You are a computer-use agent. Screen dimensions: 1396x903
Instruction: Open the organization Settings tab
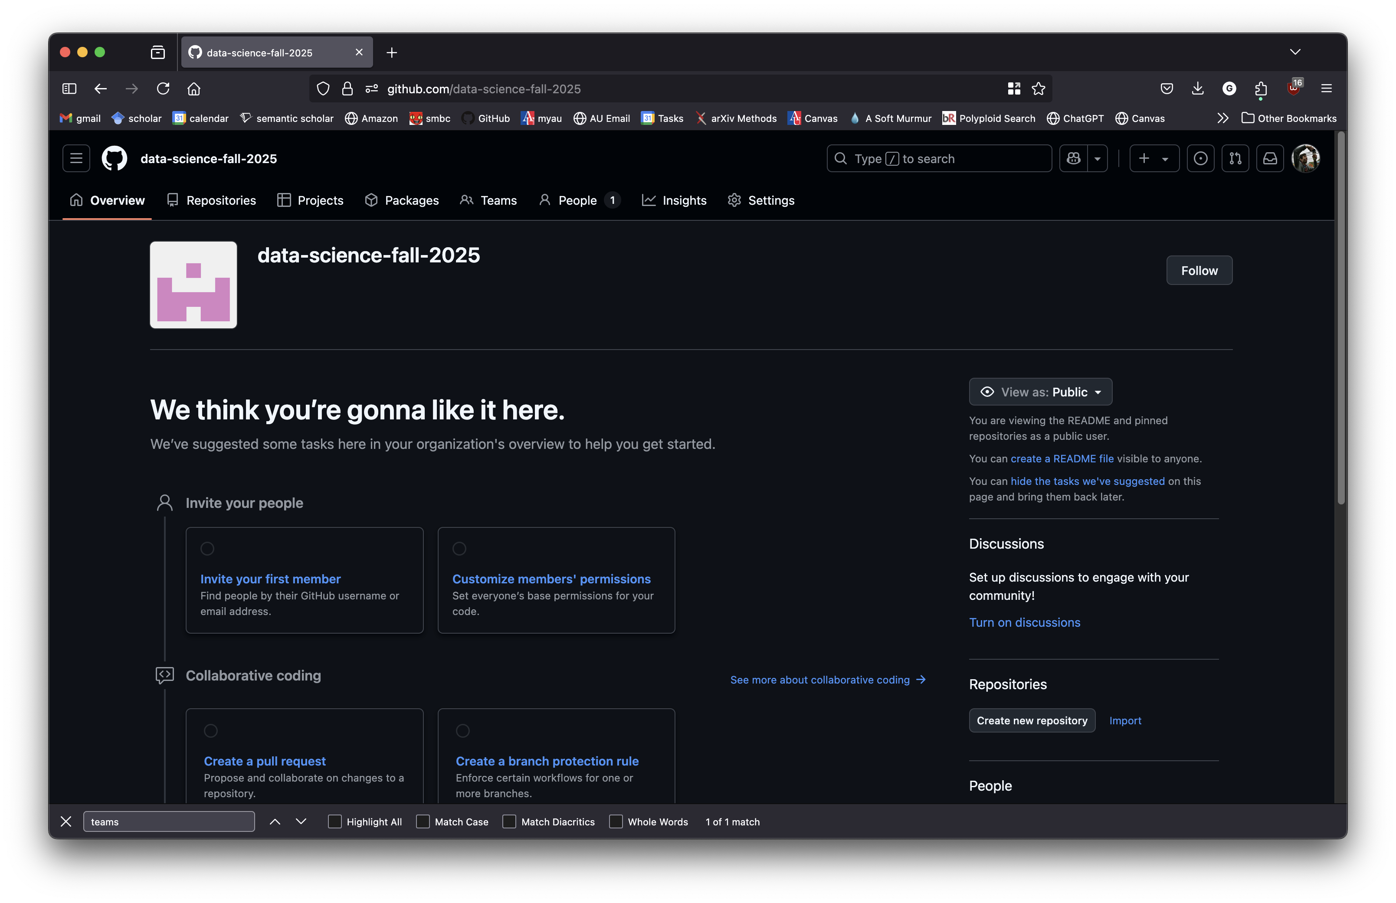tap(761, 200)
